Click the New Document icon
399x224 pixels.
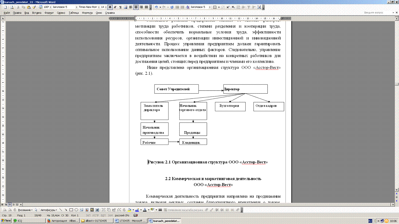5,7
